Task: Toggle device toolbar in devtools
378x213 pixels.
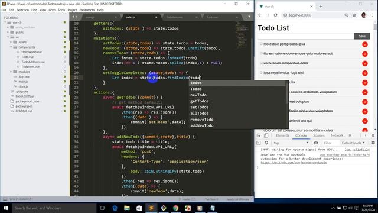Action: (266, 135)
